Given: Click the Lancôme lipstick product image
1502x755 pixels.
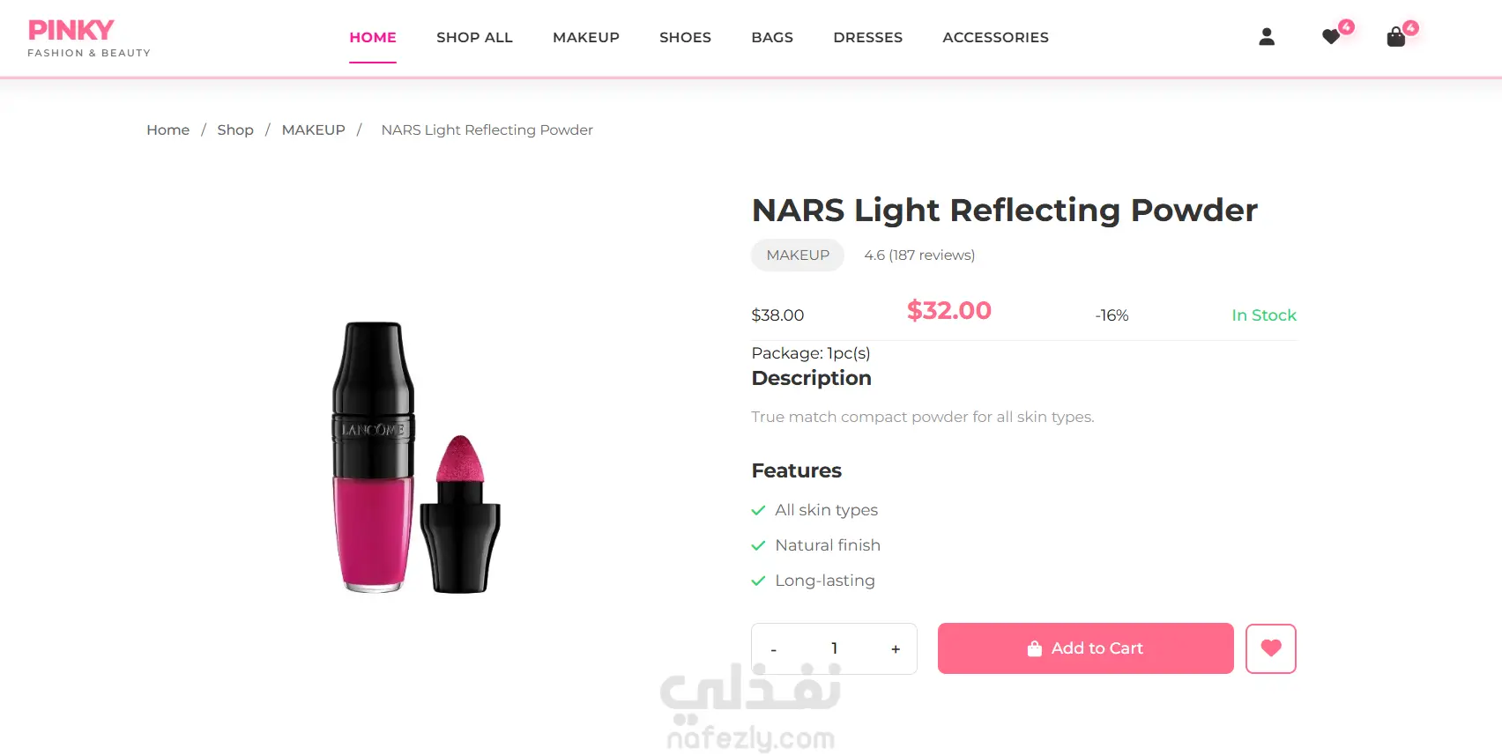Looking at the screenshot, I should click(x=416, y=457).
